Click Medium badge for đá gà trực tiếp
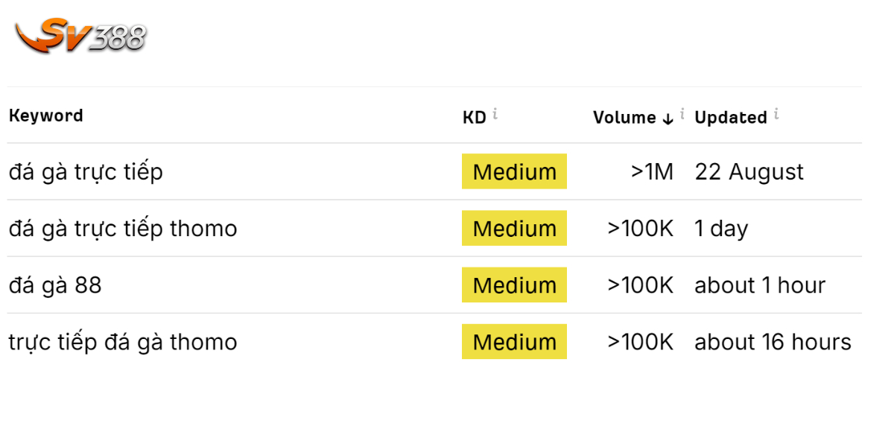 514,171
